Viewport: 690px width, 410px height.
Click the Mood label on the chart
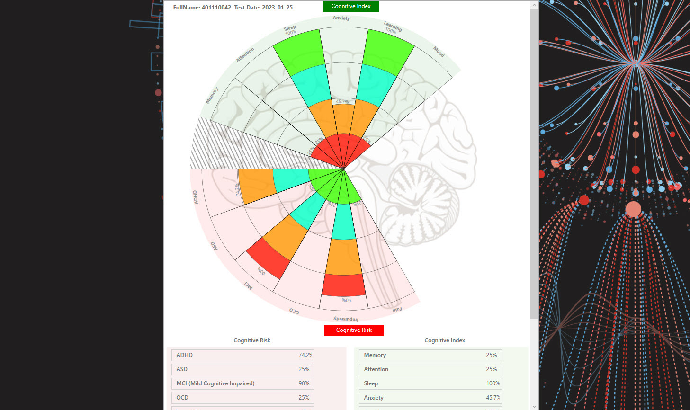point(439,52)
